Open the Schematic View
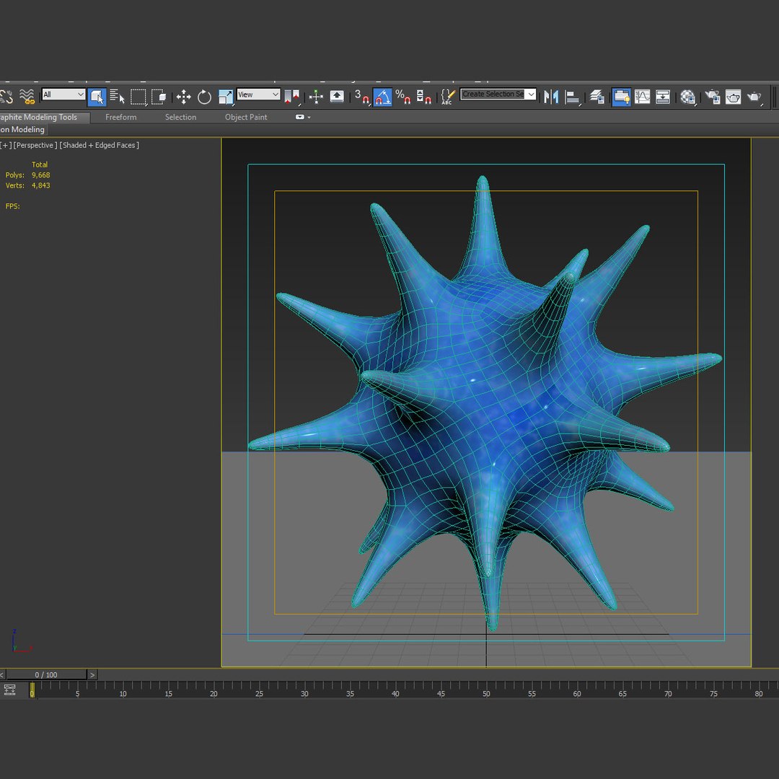 point(663,97)
